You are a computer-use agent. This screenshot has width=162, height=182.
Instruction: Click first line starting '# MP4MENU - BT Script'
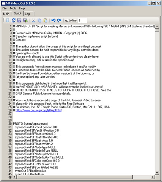[x=84, y=26]
